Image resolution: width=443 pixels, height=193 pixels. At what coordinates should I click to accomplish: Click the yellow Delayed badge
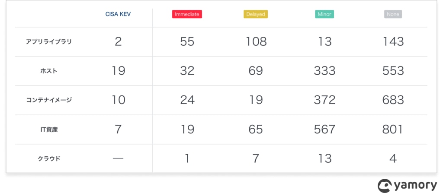[256, 14]
